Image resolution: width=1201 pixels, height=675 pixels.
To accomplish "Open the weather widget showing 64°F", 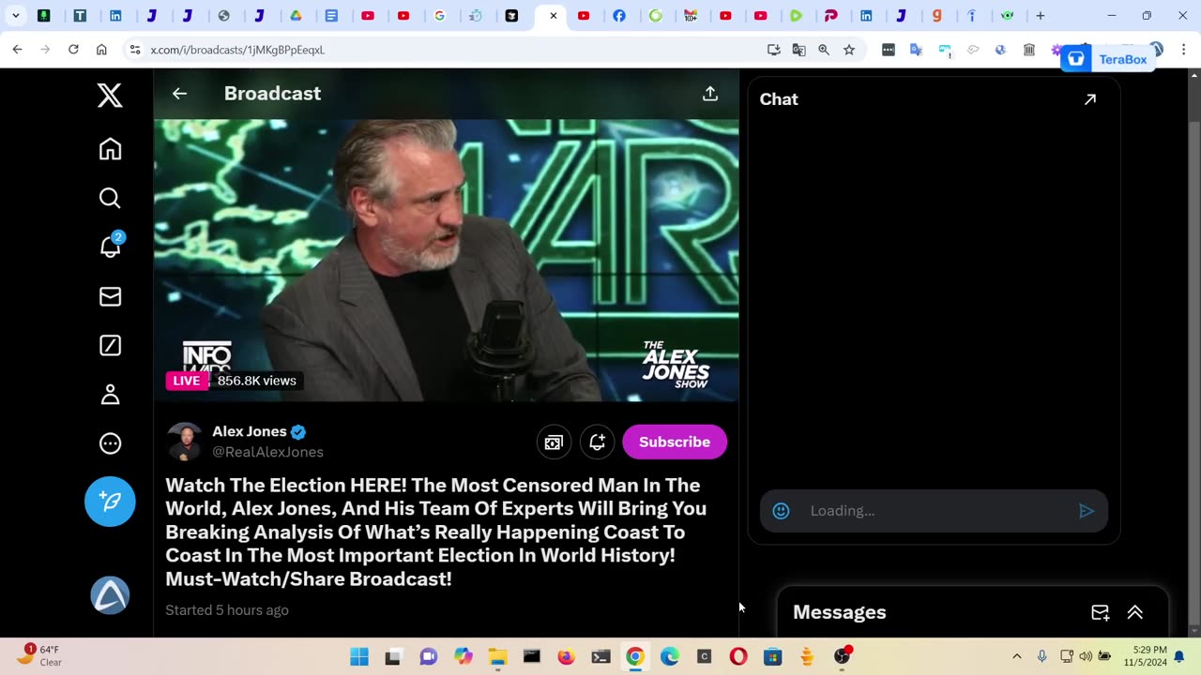I will 39,655.
